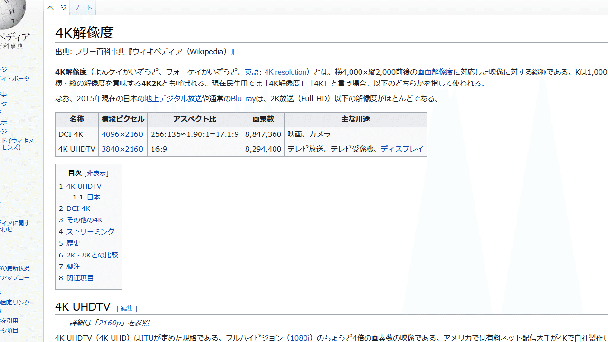Open the 地上デジタル放送 link
Viewport: 608px width, 342px height.
click(173, 98)
